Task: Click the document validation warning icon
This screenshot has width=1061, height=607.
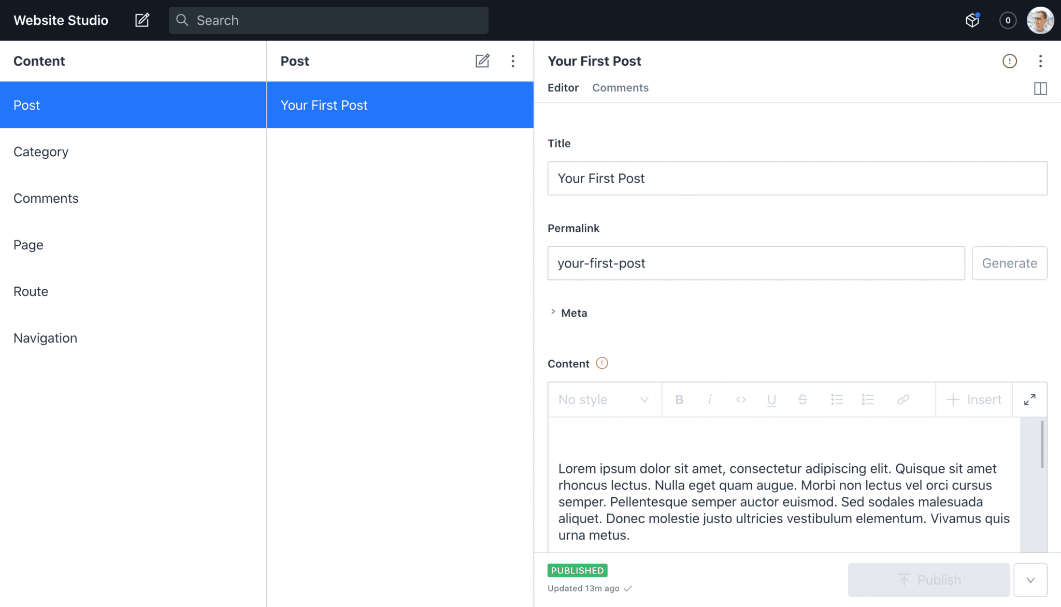Action: (x=1009, y=61)
